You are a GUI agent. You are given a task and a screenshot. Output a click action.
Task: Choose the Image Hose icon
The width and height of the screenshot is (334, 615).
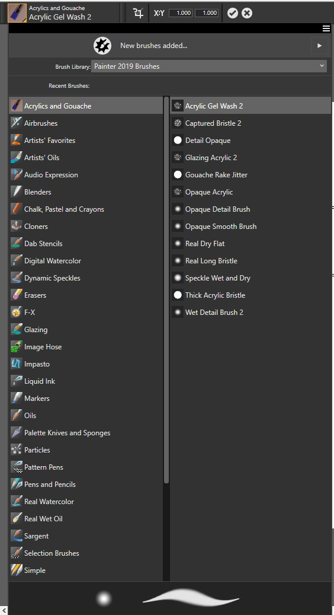coord(17,347)
